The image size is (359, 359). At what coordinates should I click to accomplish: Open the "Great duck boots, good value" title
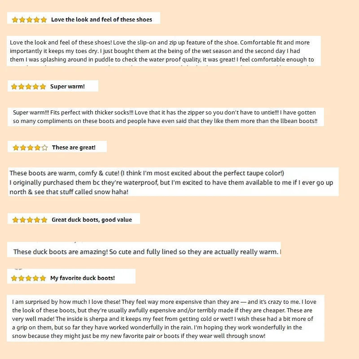[x=92, y=220]
